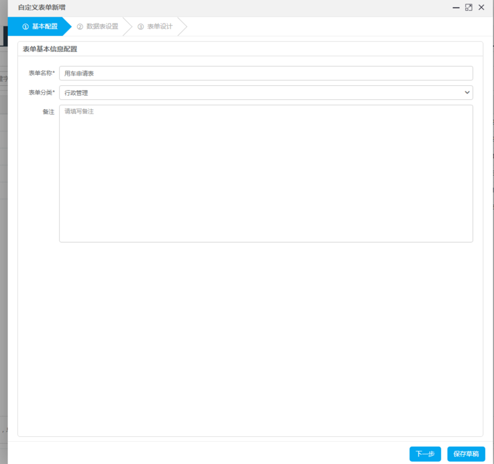Viewport: 494px width, 464px height.
Task: Close the 自定义表单新增 dialog
Action: click(482, 7)
